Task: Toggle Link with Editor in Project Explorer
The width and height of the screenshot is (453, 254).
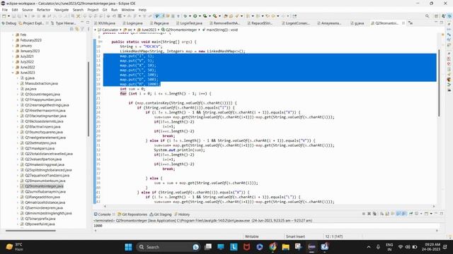Action: tap(77, 29)
